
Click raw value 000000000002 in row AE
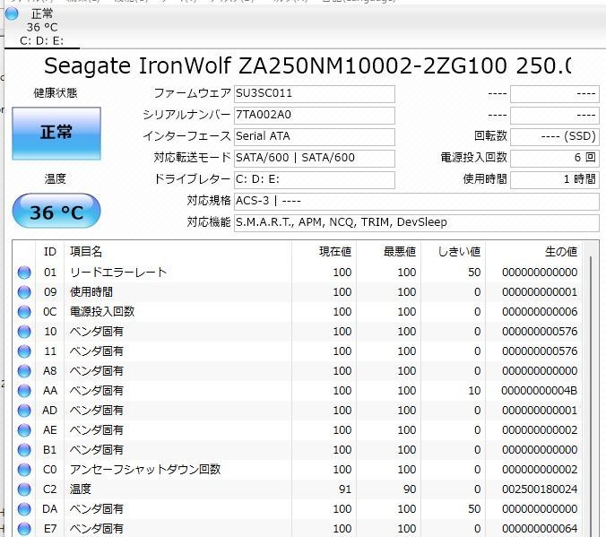pyautogui.click(x=540, y=430)
